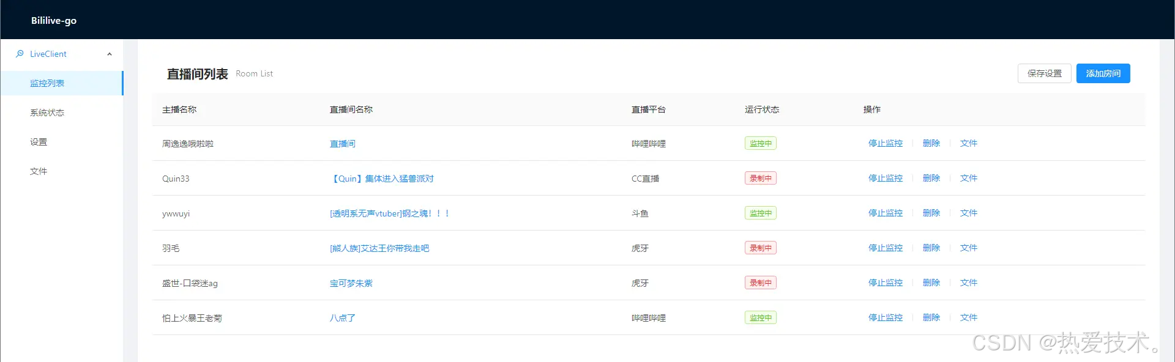
Task: Open the [透明系无声vtuber]钢之魂 room link
Action: pos(390,213)
